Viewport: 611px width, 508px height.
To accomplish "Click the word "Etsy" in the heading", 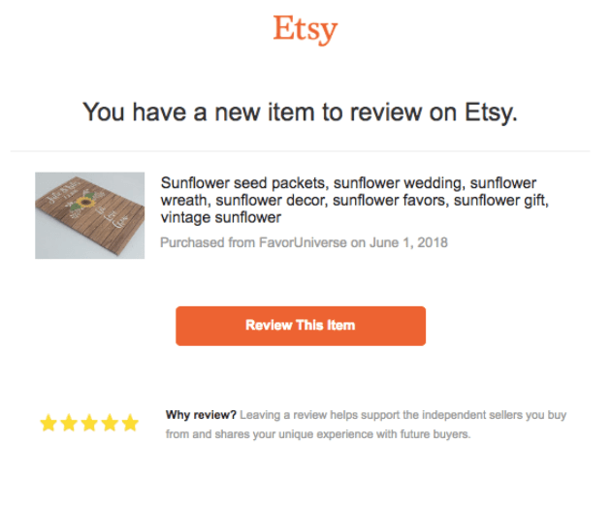I will click(x=491, y=111).
